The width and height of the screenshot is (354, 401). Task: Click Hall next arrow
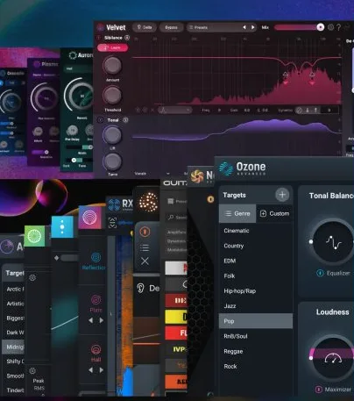coord(102,370)
